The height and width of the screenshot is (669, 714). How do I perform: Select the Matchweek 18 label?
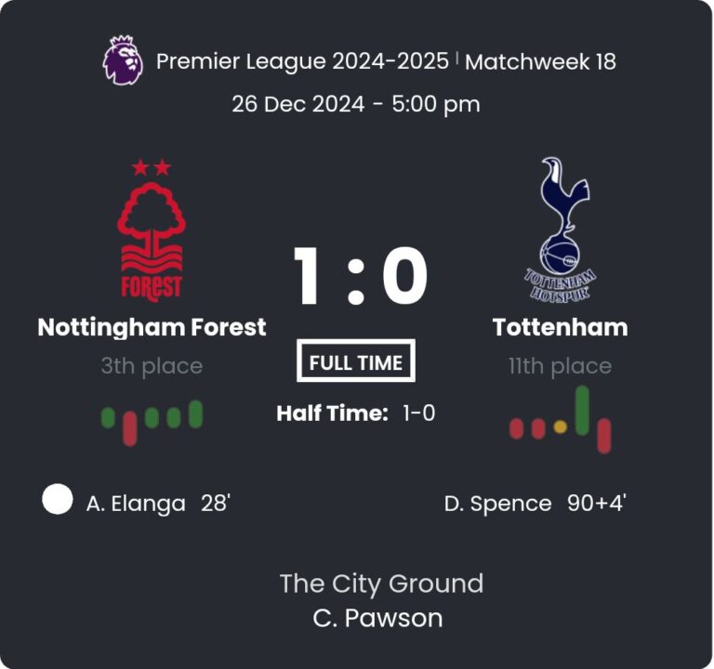point(540,61)
